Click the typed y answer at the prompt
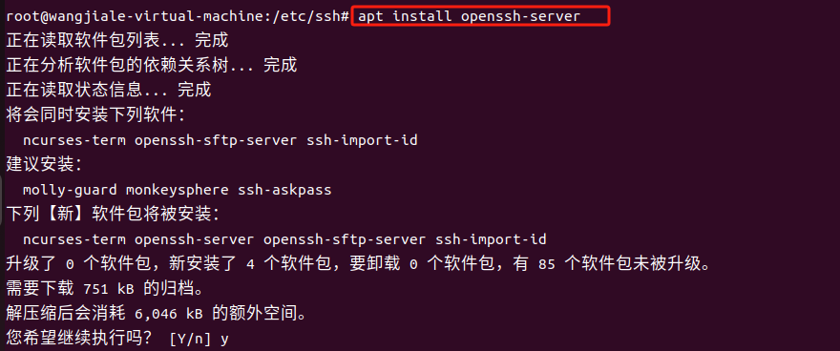The width and height of the screenshot is (840, 351). coord(224,340)
